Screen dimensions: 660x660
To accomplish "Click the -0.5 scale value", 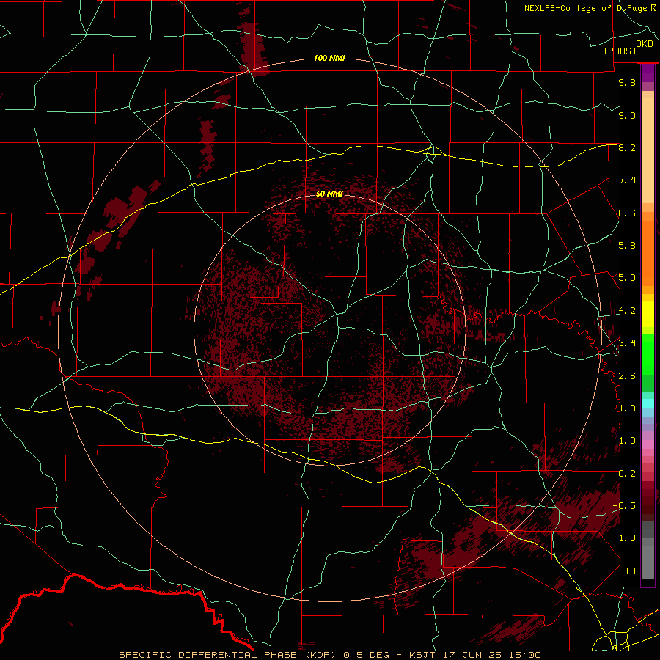I will coord(624,505).
